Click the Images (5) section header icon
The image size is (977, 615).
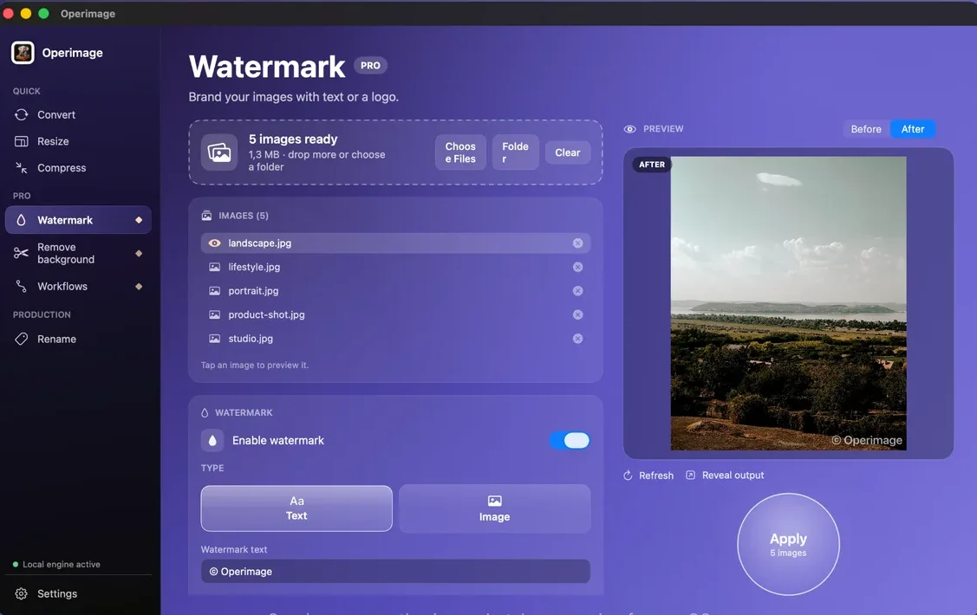(206, 216)
